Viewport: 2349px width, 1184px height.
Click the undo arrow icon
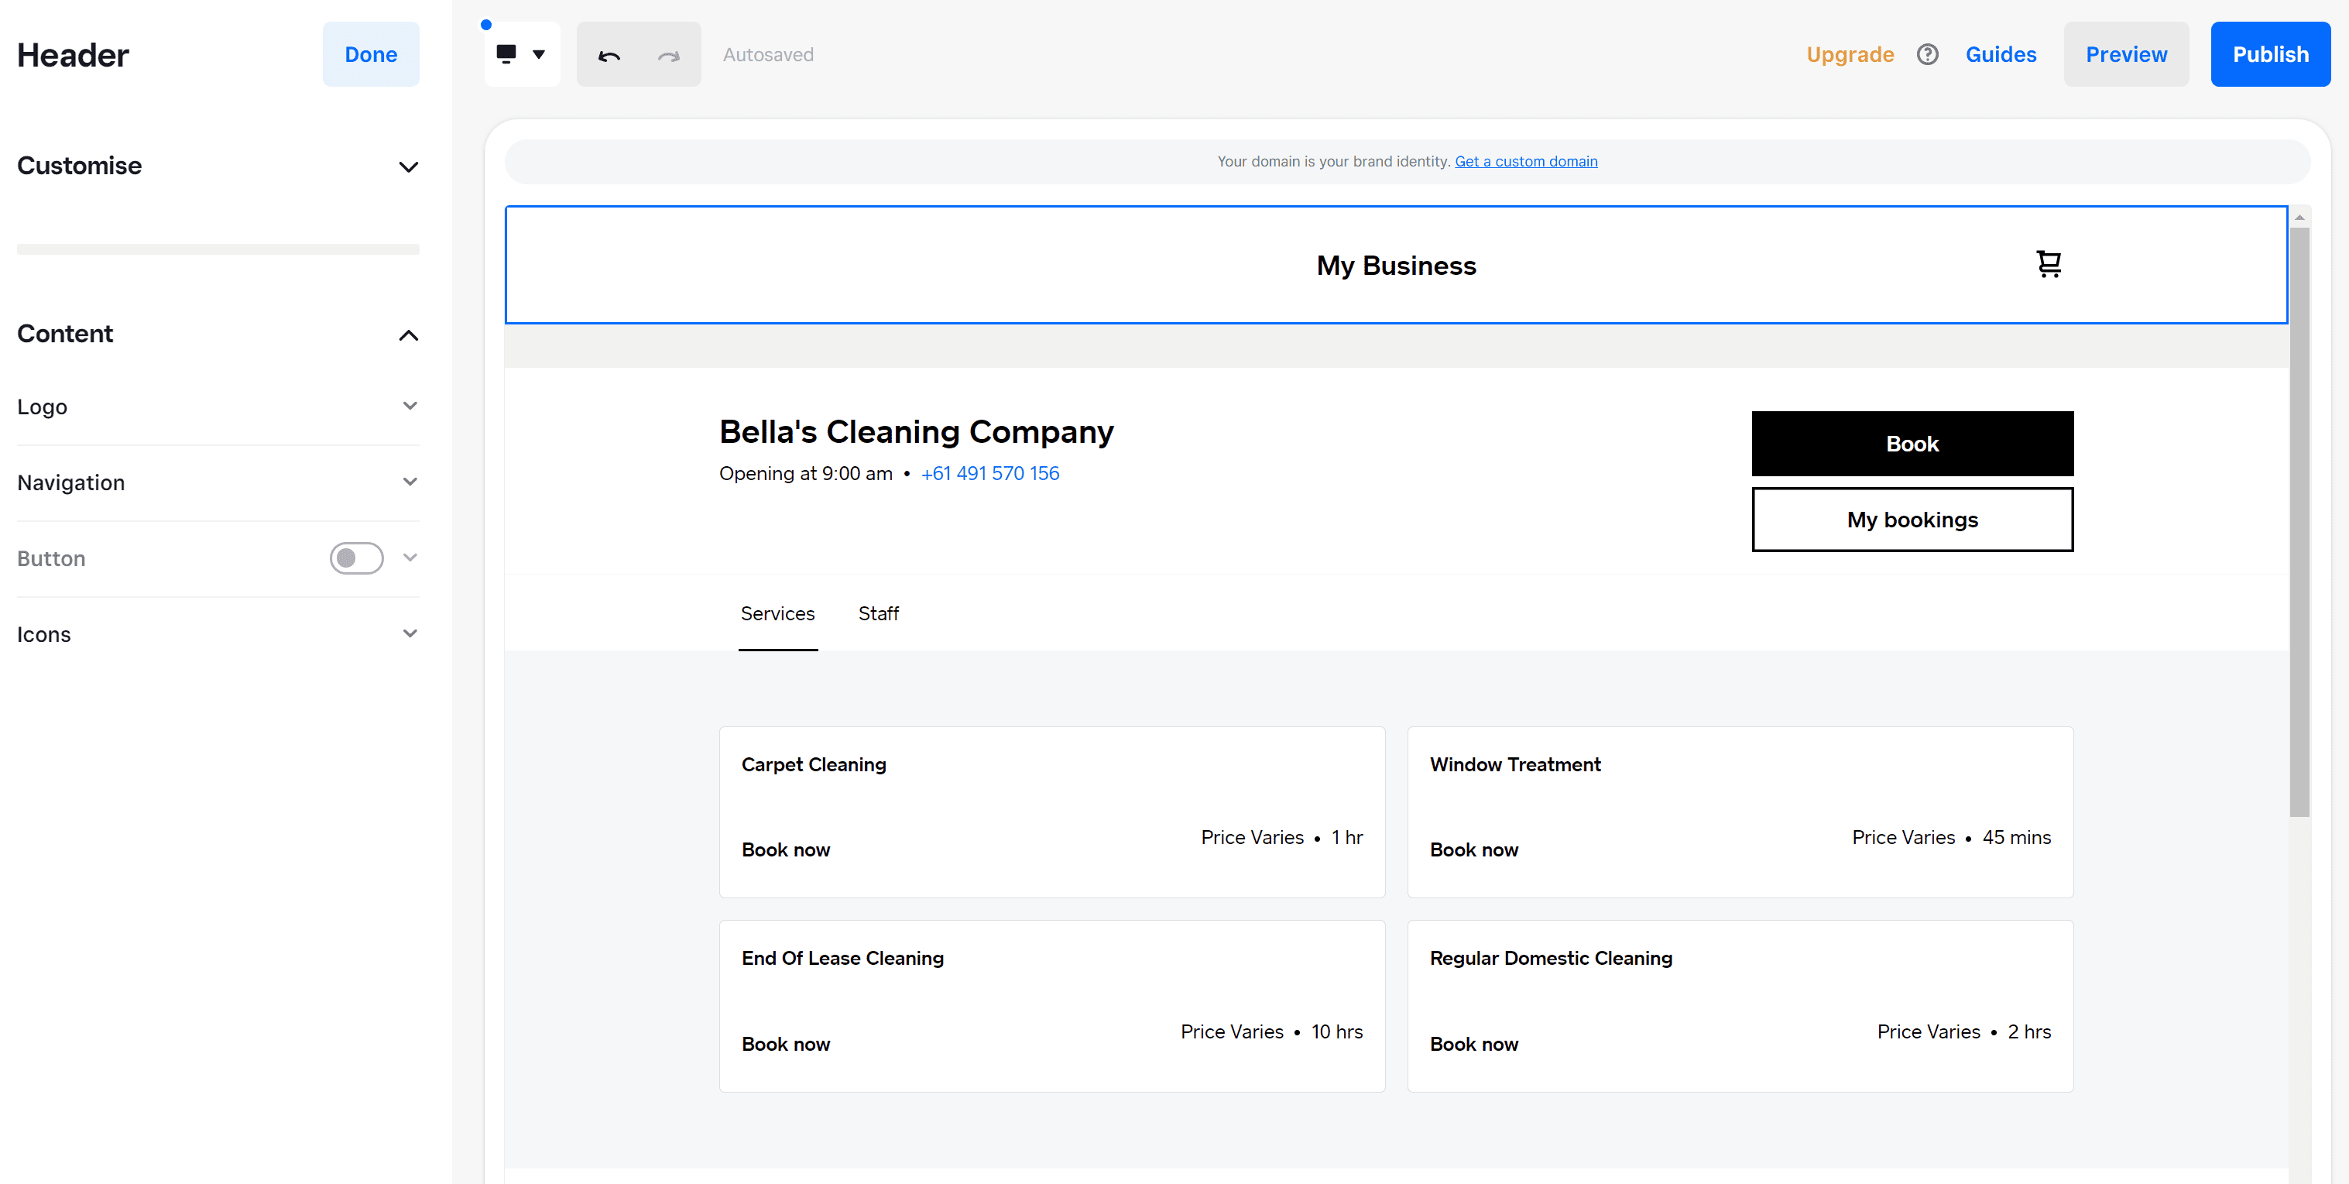click(x=607, y=54)
